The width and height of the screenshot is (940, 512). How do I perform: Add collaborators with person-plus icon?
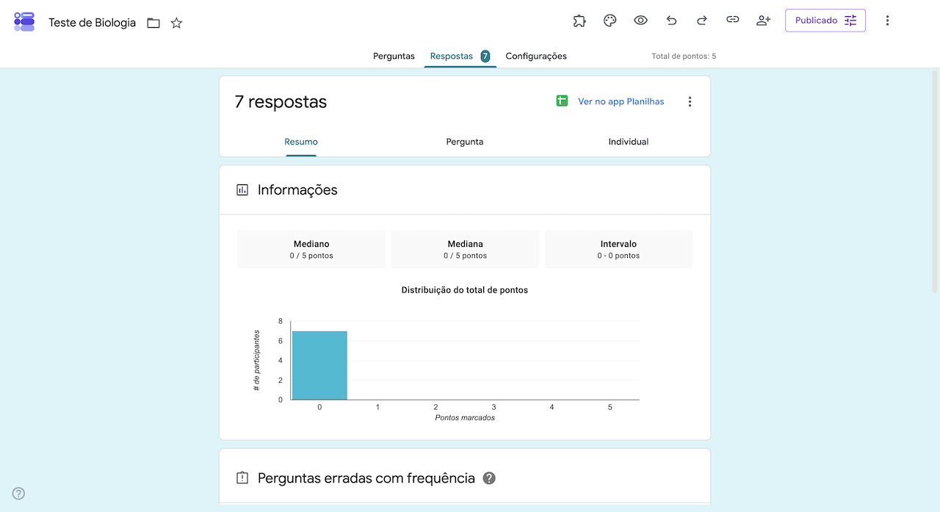763,21
